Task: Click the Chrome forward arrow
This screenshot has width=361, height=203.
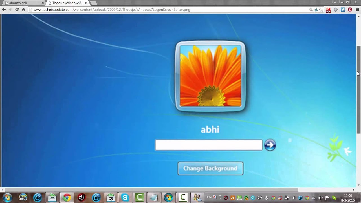Action: point(10,10)
